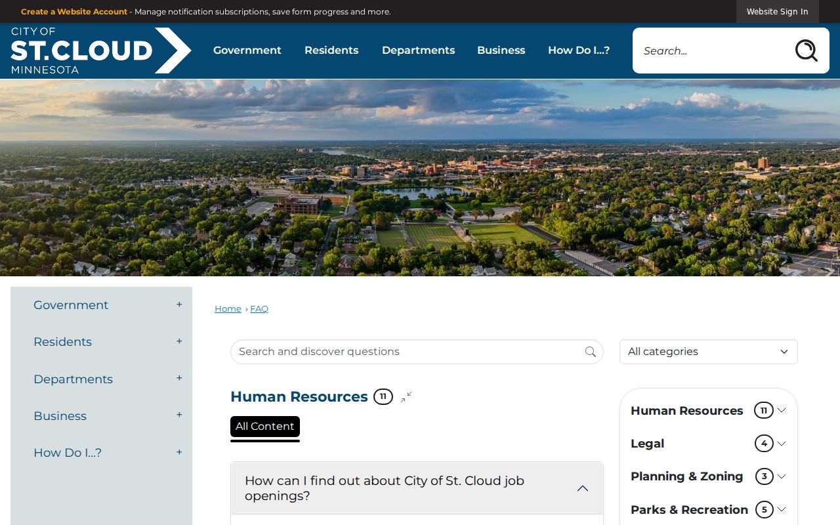Image resolution: width=840 pixels, height=525 pixels.
Task: Expand Human Resources chevron in category list
Action: 782,410
